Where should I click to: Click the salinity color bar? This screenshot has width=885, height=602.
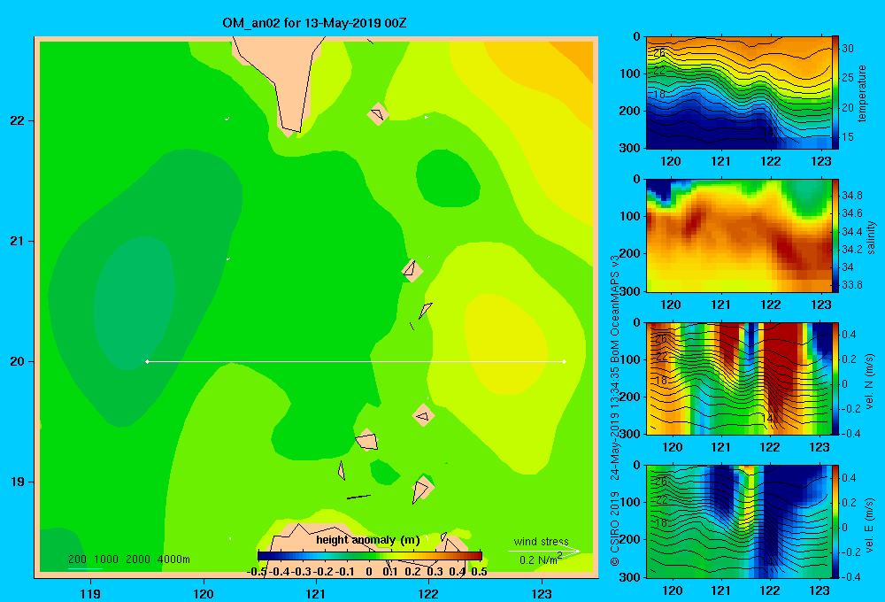(835, 235)
